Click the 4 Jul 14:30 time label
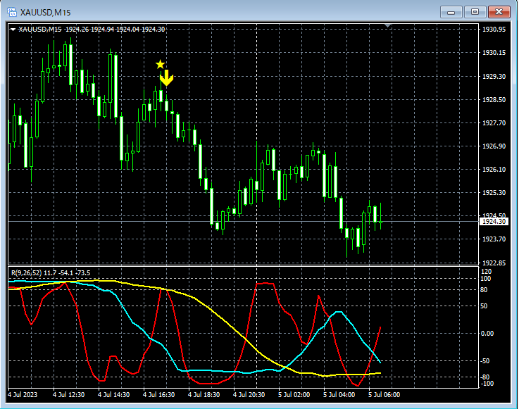Viewport: 519px width, 409px height. click(x=114, y=395)
